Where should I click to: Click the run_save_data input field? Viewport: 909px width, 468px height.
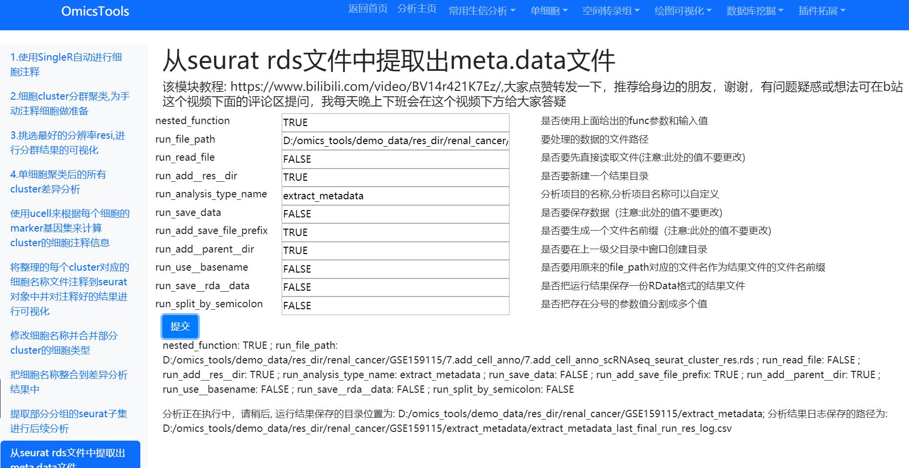(x=395, y=214)
